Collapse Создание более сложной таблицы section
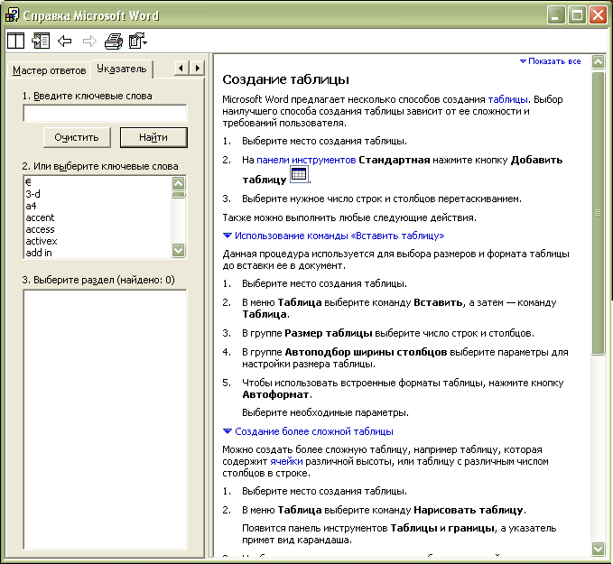The width and height of the screenshot is (613, 564). tap(308, 431)
